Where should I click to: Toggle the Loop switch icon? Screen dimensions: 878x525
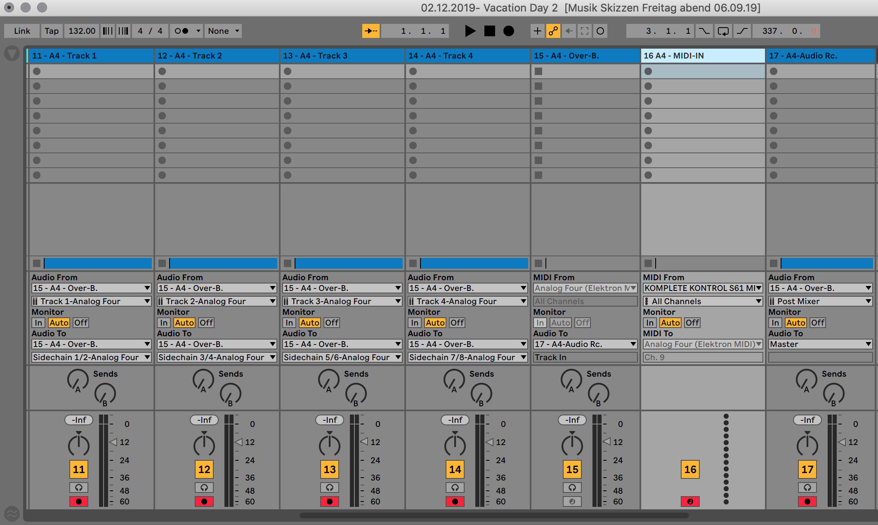pyautogui.click(x=723, y=31)
